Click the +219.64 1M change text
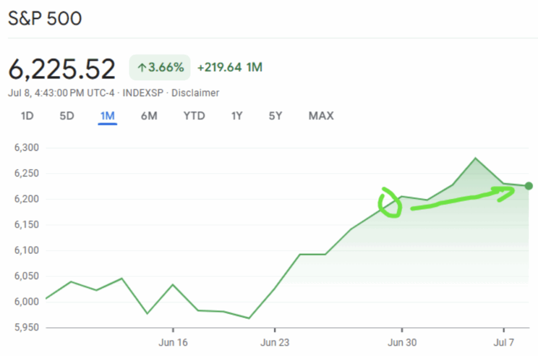Screen dimensions: 538x356 tap(230, 68)
